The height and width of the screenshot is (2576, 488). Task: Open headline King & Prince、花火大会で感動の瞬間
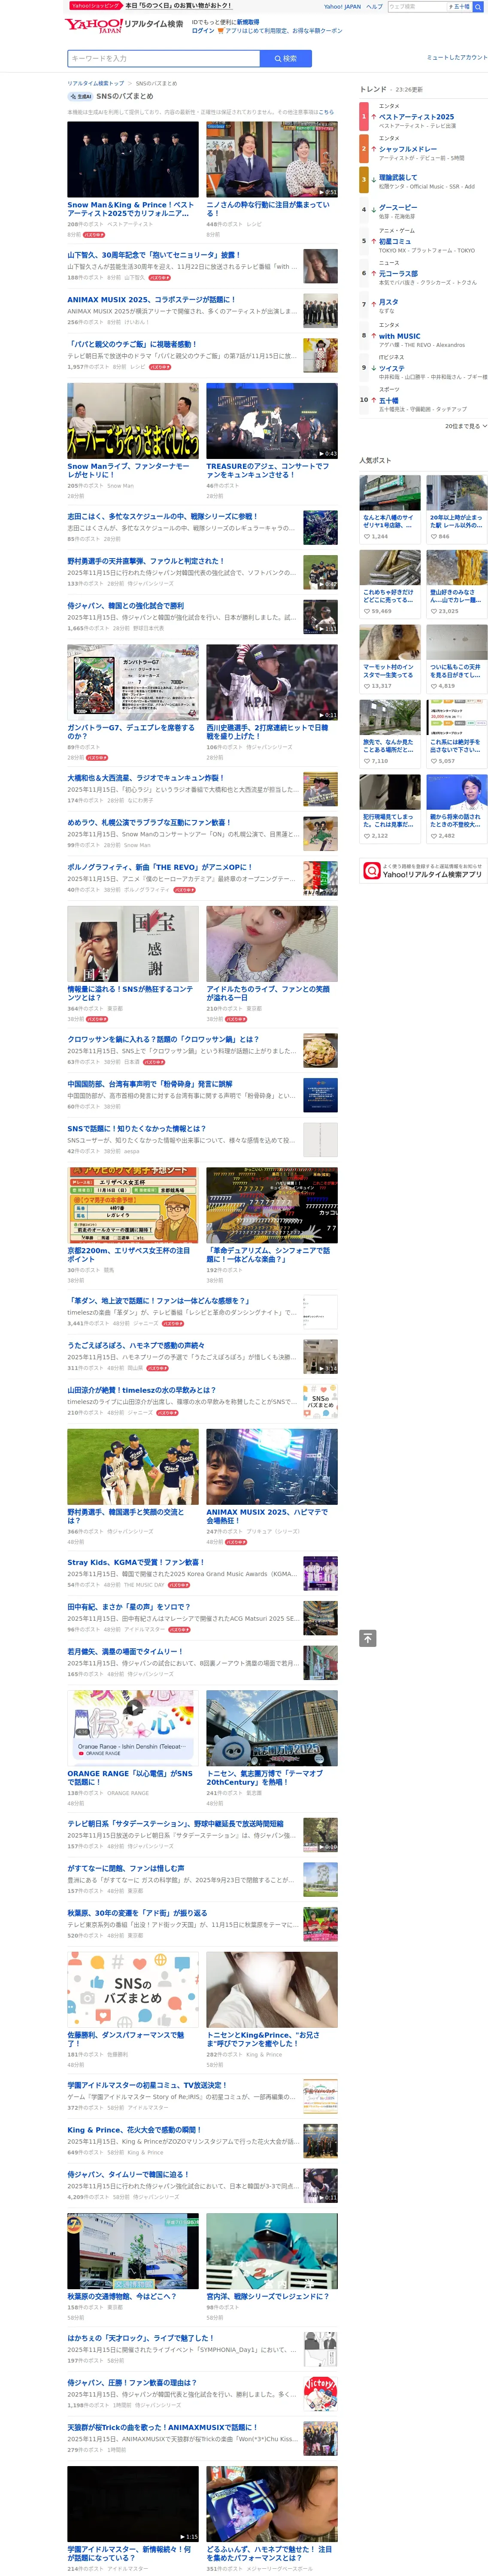pyautogui.click(x=134, y=2130)
